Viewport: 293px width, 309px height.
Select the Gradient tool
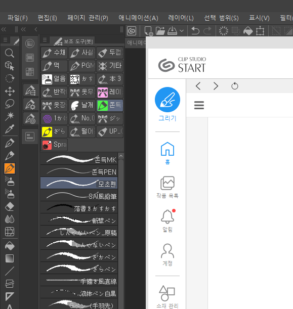10,258
